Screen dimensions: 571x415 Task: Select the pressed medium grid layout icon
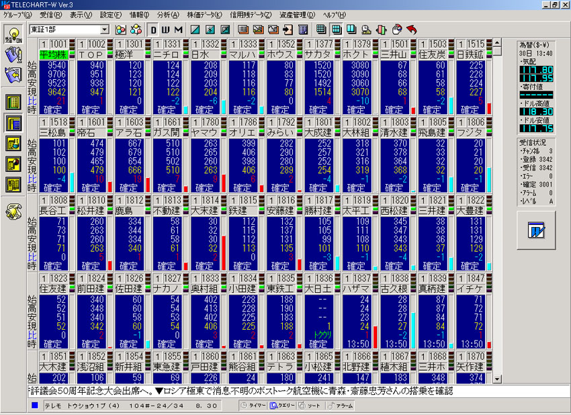[337, 30]
